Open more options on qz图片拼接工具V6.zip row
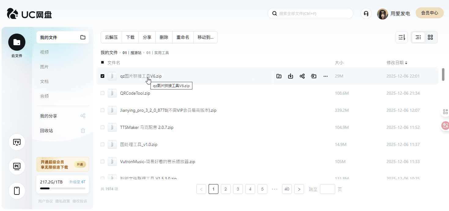449x211 pixels. coord(325,76)
